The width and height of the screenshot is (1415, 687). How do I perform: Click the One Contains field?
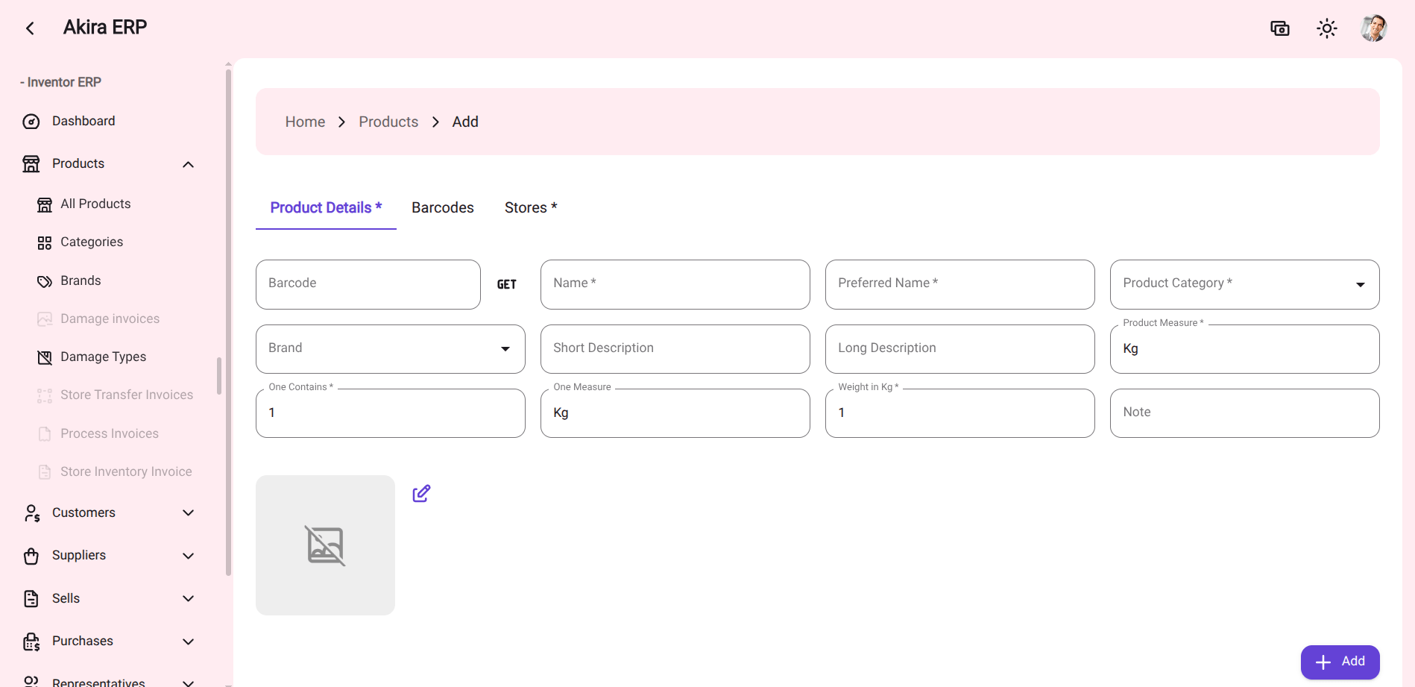(390, 413)
